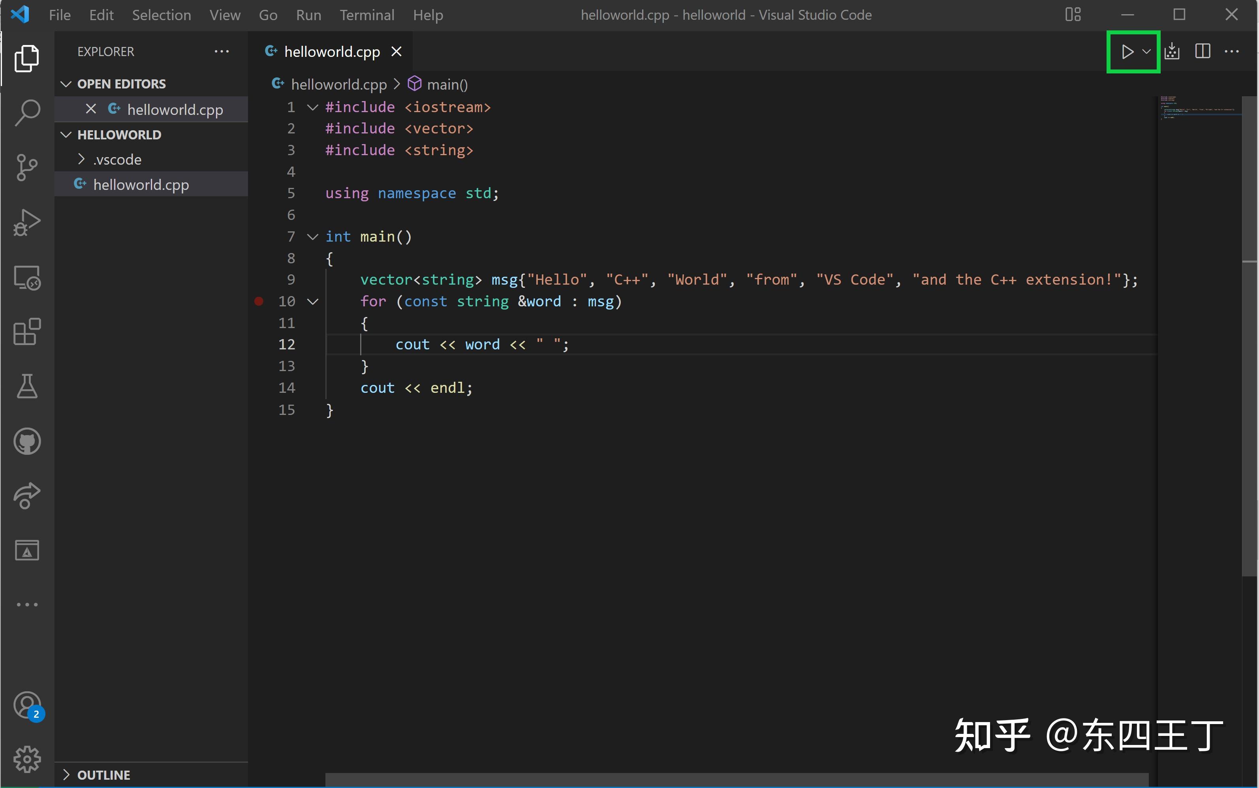
Task: Toggle the breakpoint on line 10
Action: point(259,301)
